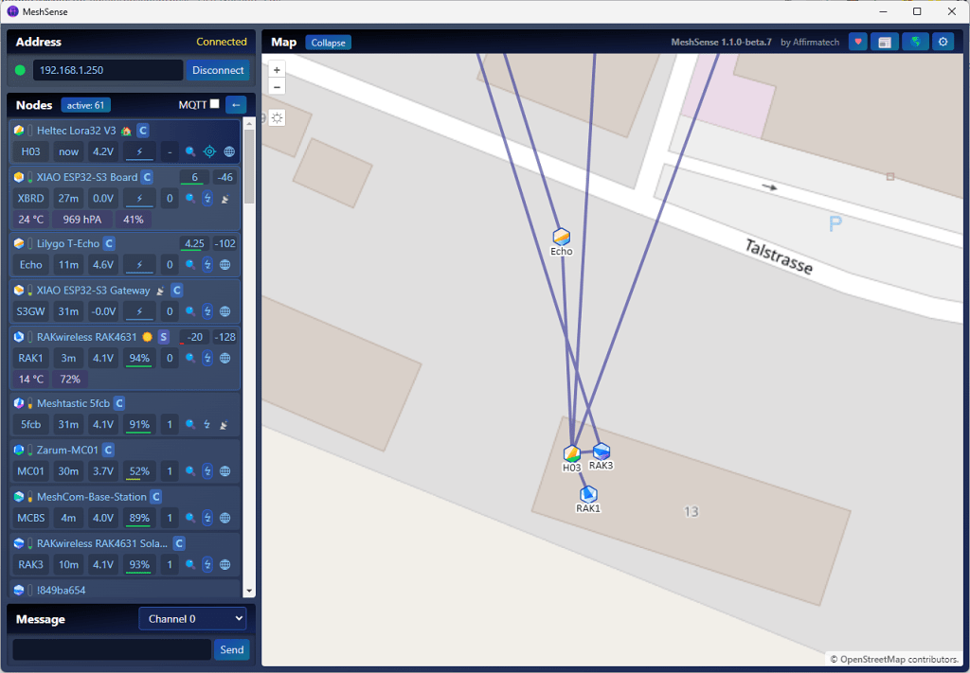Click the target icon on Heltec Lora32 V3 row
Image resolution: width=970 pixels, height=673 pixels.
[209, 151]
